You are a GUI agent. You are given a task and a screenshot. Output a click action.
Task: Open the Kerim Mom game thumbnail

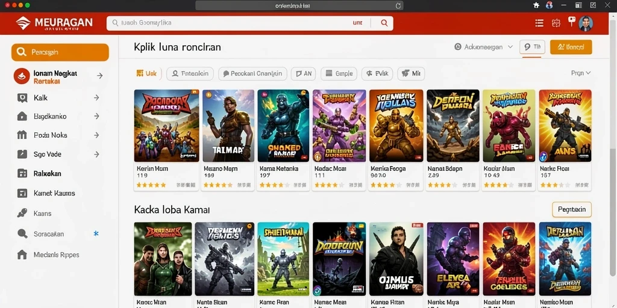[166, 126]
